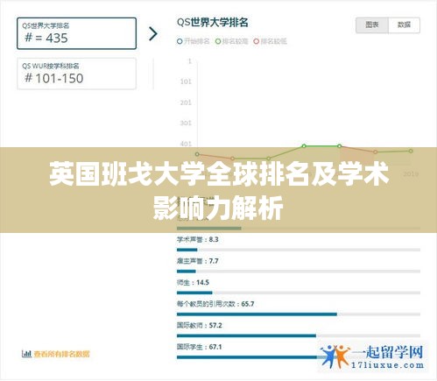This screenshot has height=381, width=437.
Task: Toggle the red legend circle for lower rank
Action: (x=256, y=41)
